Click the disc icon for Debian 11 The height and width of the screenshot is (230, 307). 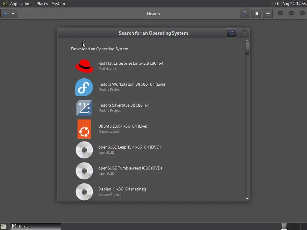tap(84, 192)
